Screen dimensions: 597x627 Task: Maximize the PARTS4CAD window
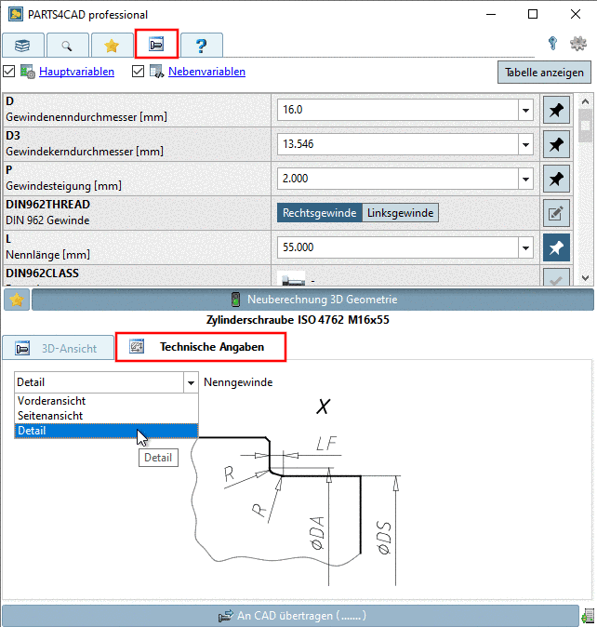pyautogui.click(x=533, y=14)
